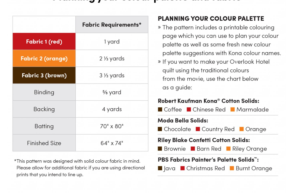This screenshot has width=286, height=194.
Task: Click the brown swatch beside Coffee
Action: [x=160, y=109]
